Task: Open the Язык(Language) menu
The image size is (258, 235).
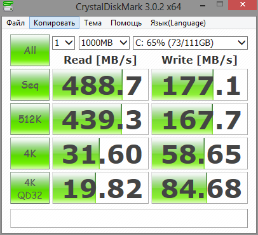Action: click(x=178, y=23)
